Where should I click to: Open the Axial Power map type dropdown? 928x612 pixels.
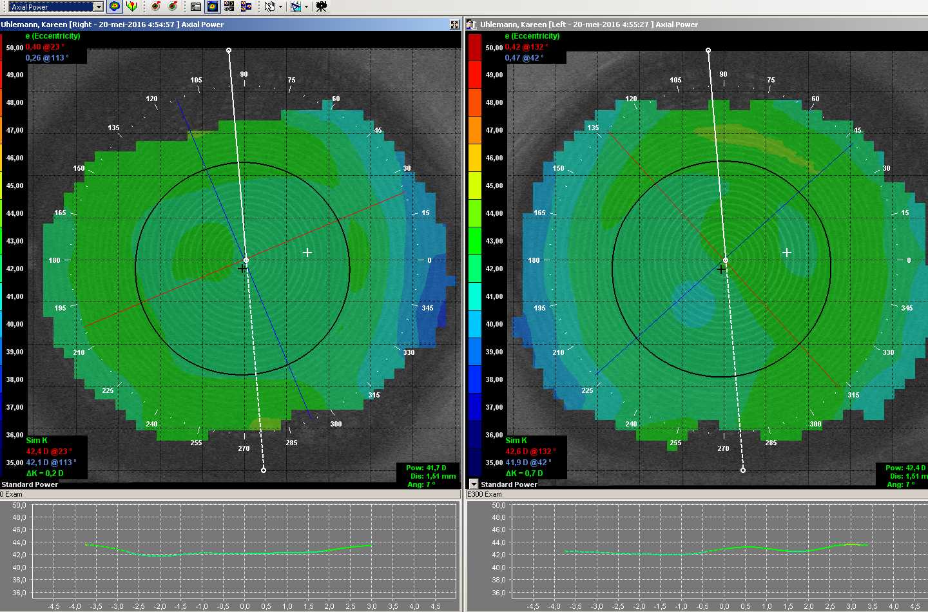[98, 6]
